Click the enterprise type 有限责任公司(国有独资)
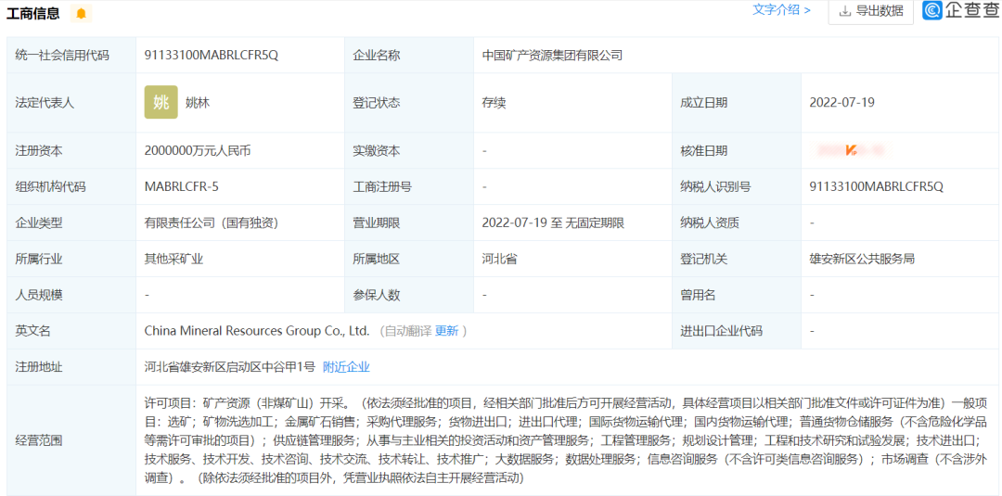Image resolution: width=1002 pixels, height=496 pixels. [212, 223]
